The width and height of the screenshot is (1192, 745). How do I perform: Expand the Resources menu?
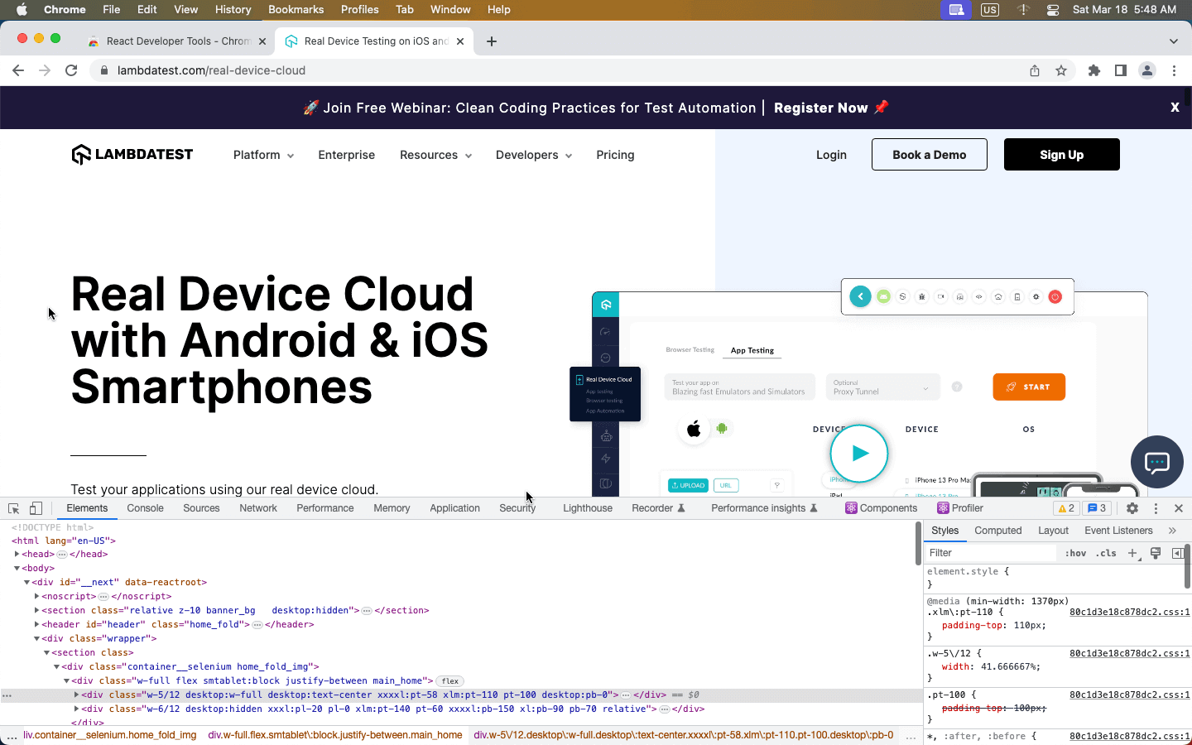click(x=435, y=155)
